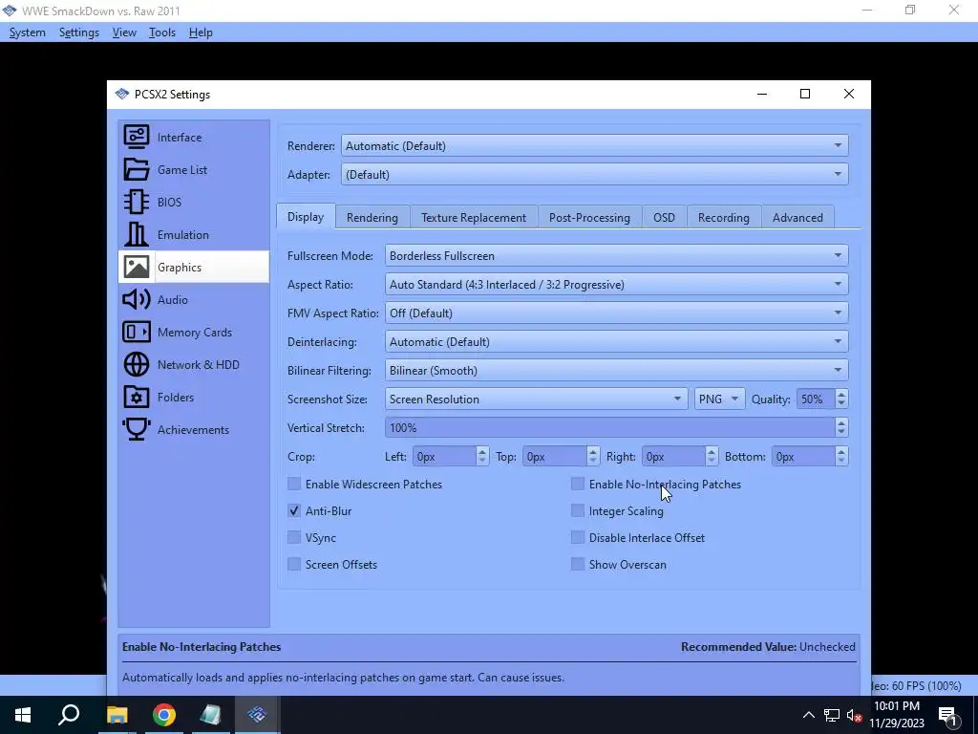This screenshot has height=734, width=978.
Task: Open the notification center icon
Action: point(948,715)
